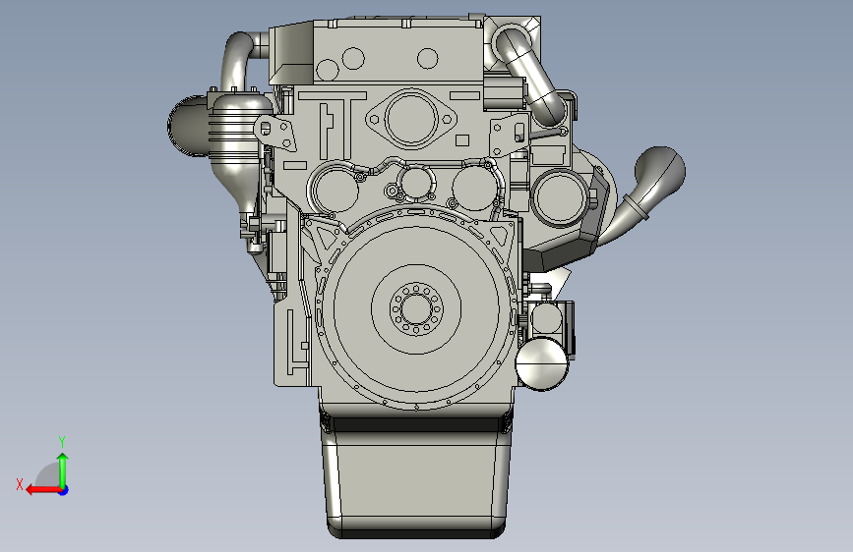Click the green "Y" axis label
This screenshot has width=853, height=552.
click(x=62, y=441)
